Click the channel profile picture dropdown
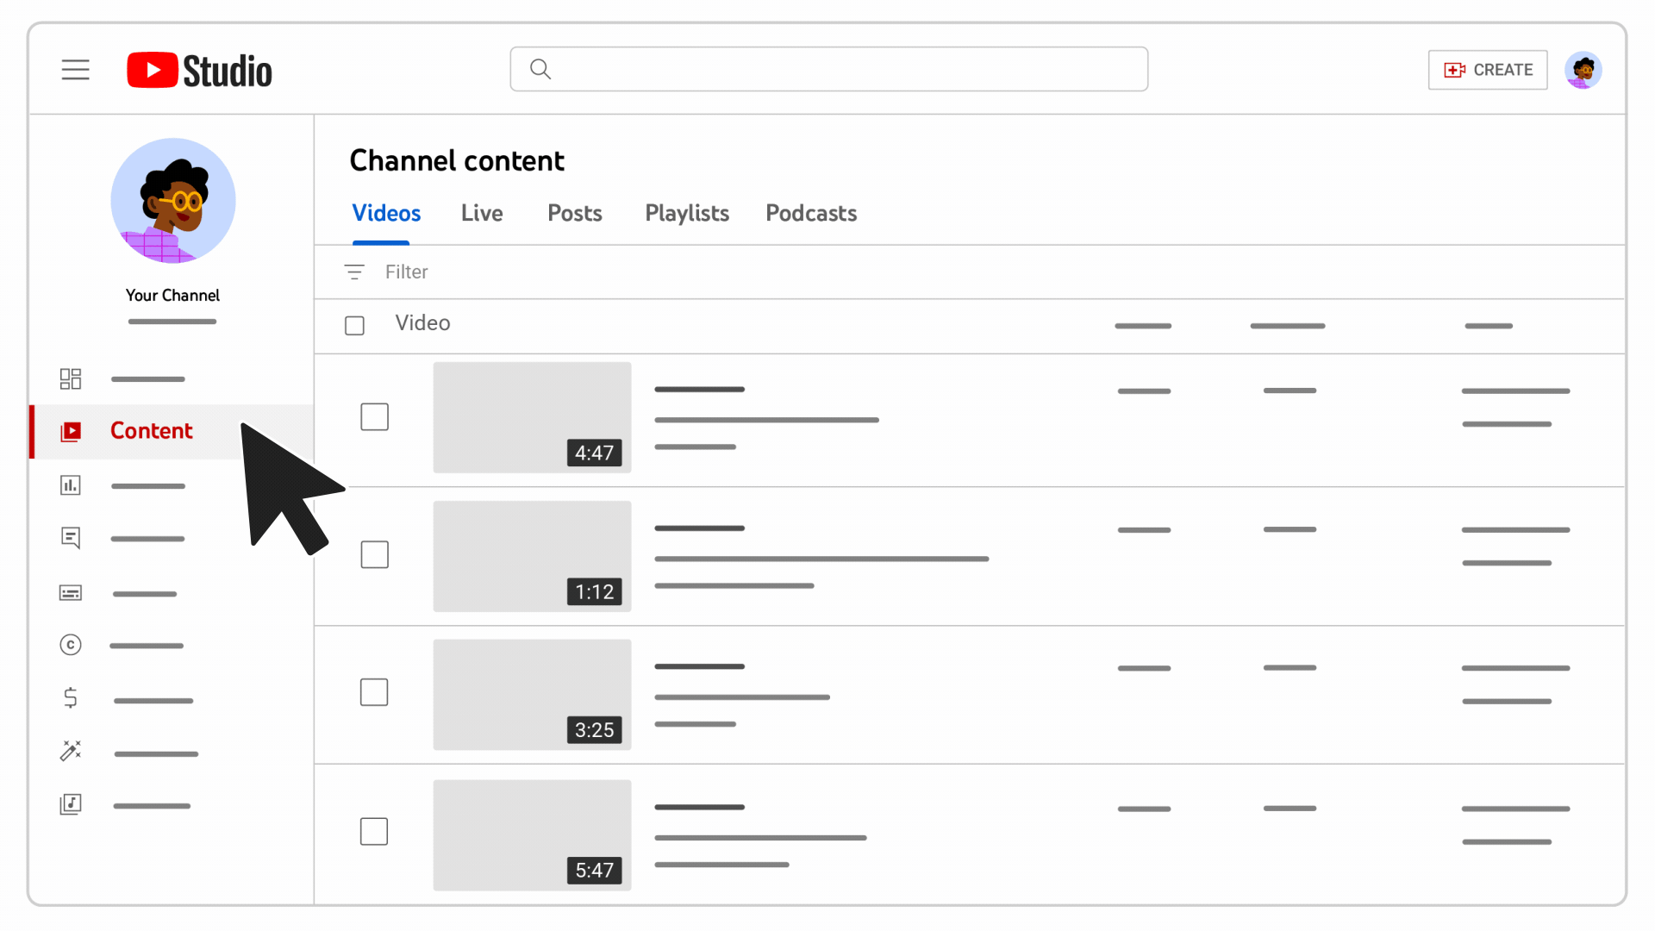 click(x=1583, y=69)
